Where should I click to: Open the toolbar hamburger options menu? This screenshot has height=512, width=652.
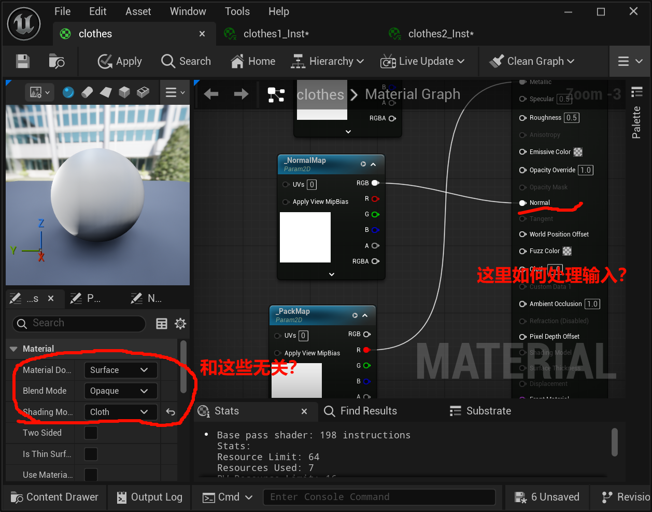630,61
